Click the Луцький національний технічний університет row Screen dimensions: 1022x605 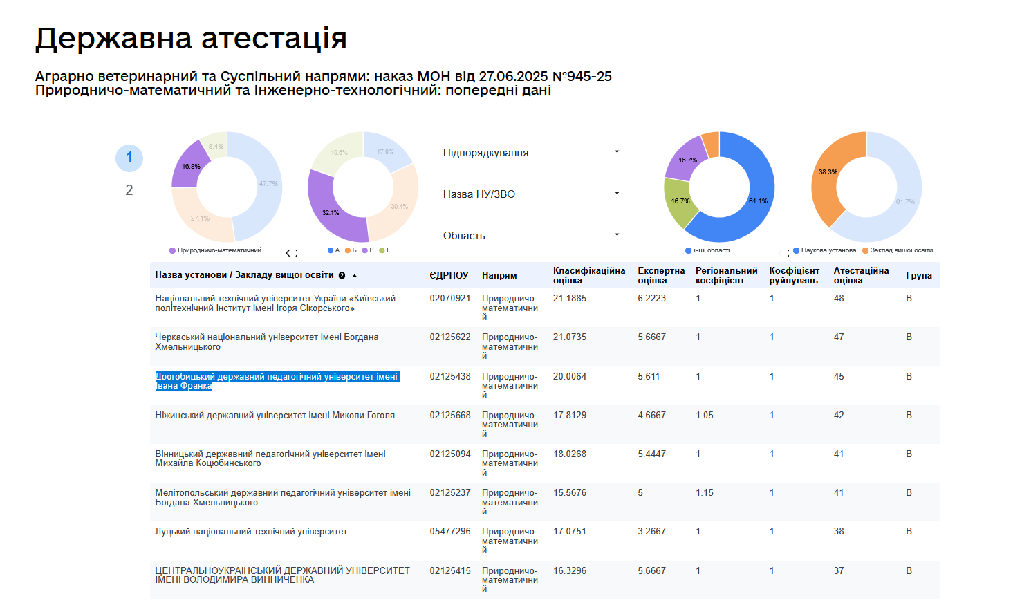point(251,532)
